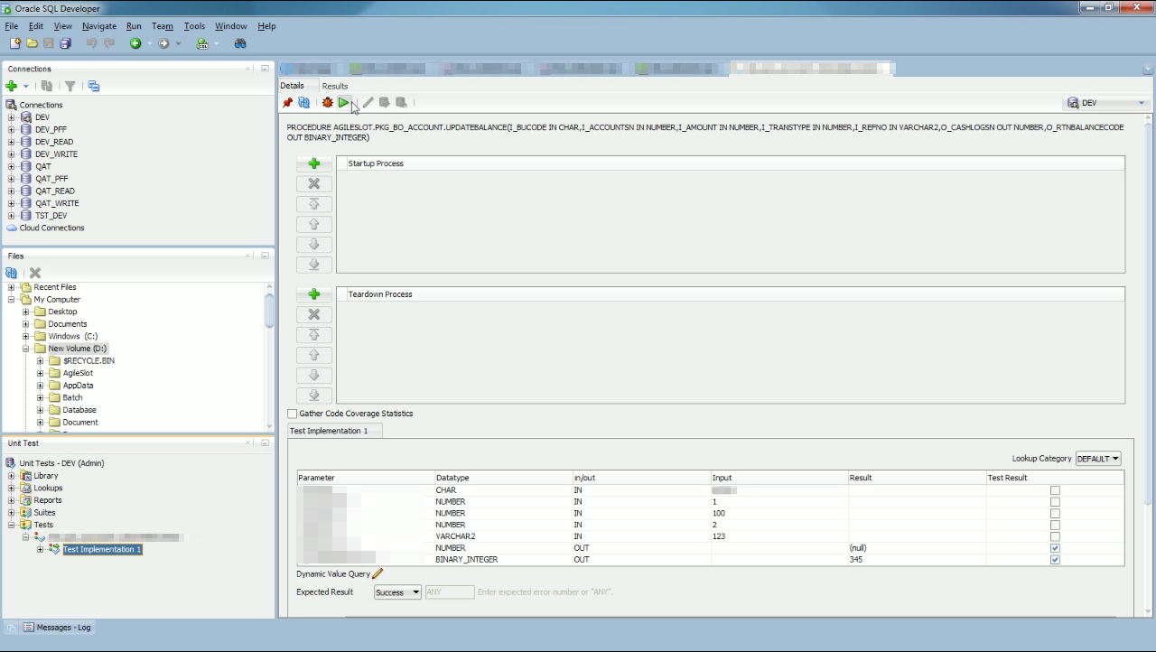The width and height of the screenshot is (1156, 652).
Task: Toggle Test Result checkbox in (null) row
Action: coord(1055,548)
